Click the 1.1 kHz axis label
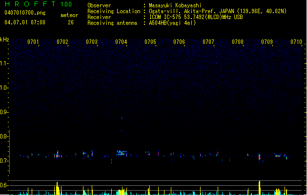307x195 pixels. (x=4, y=63)
